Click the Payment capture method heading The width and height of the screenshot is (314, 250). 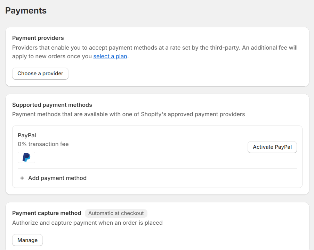46,213
